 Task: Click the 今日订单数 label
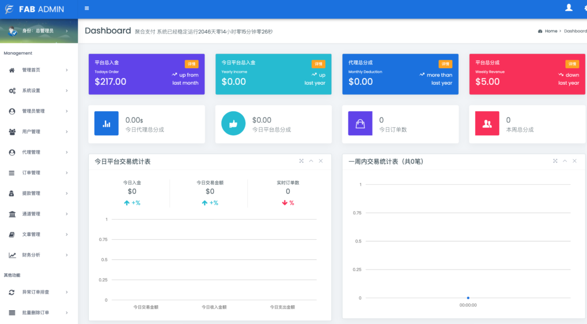click(393, 130)
